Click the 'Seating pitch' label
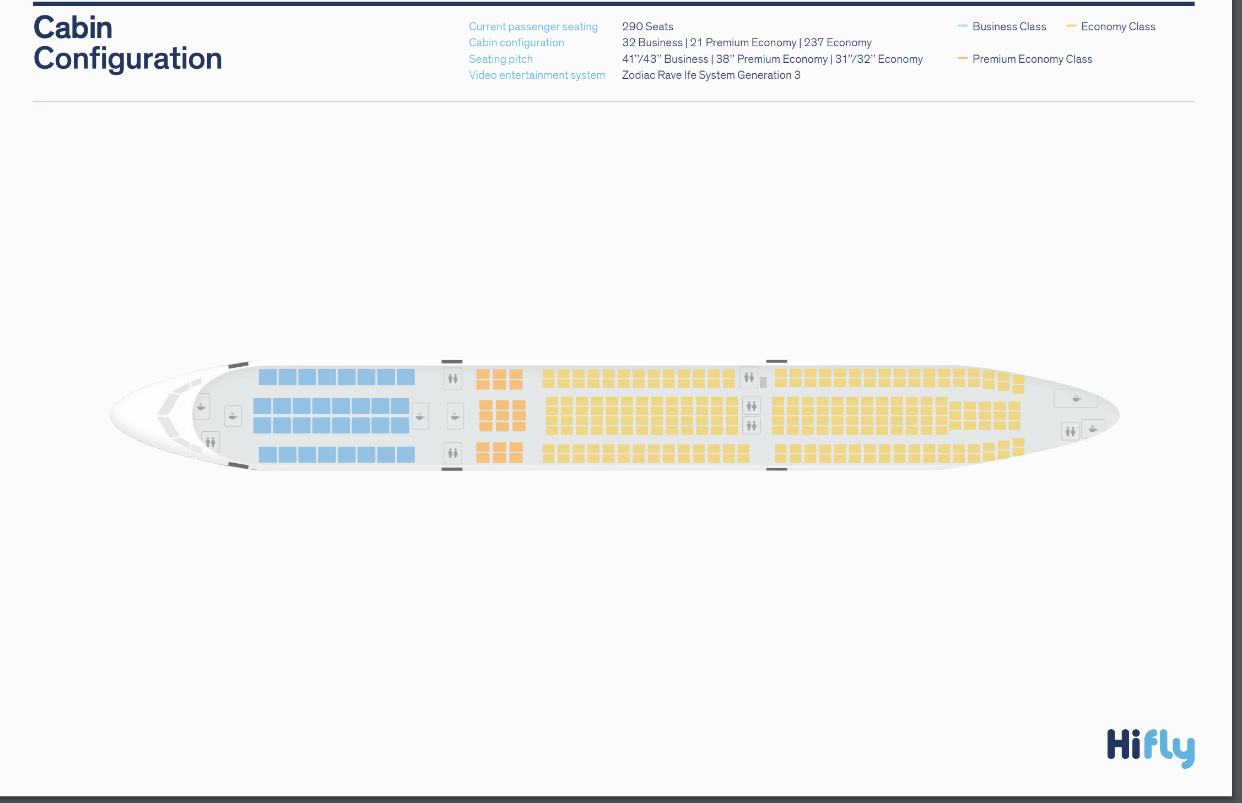The image size is (1242, 803). (500, 59)
